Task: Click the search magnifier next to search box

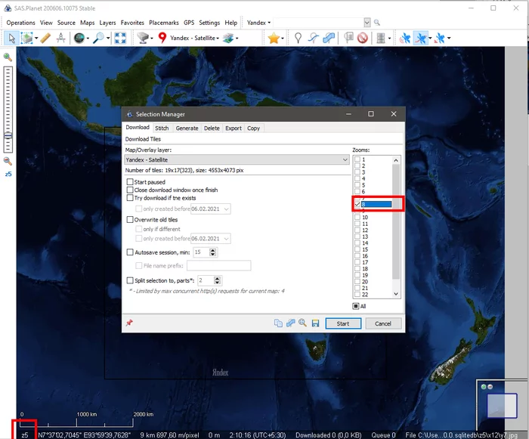Action: click(x=377, y=23)
